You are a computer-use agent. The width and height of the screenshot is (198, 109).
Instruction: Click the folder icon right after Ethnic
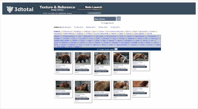click(132, 31)
